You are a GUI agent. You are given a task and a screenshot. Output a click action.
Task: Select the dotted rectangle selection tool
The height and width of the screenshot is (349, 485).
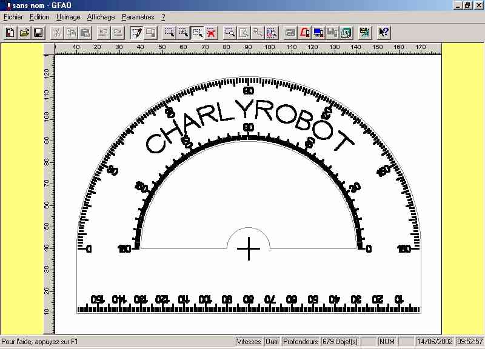[x=169, y=33]
